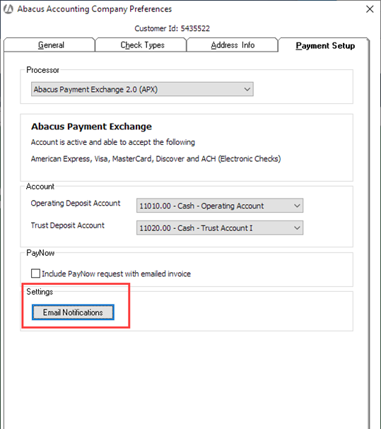Click the Email Notifications button

click(73, 312)
